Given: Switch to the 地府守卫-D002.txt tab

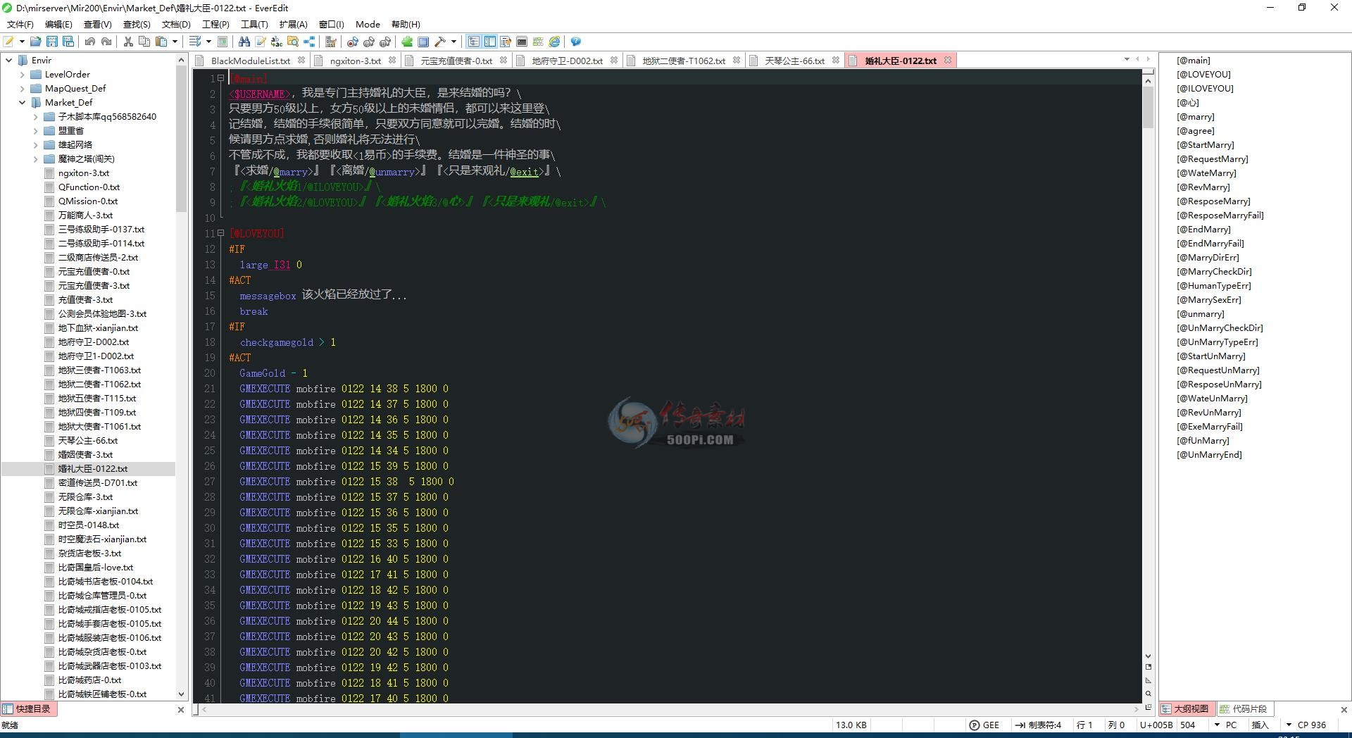Looking at the screenshot, I should pyautogui.click(x=567, y=61).
